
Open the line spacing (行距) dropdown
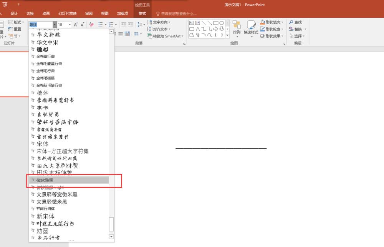tap(141, 24)
